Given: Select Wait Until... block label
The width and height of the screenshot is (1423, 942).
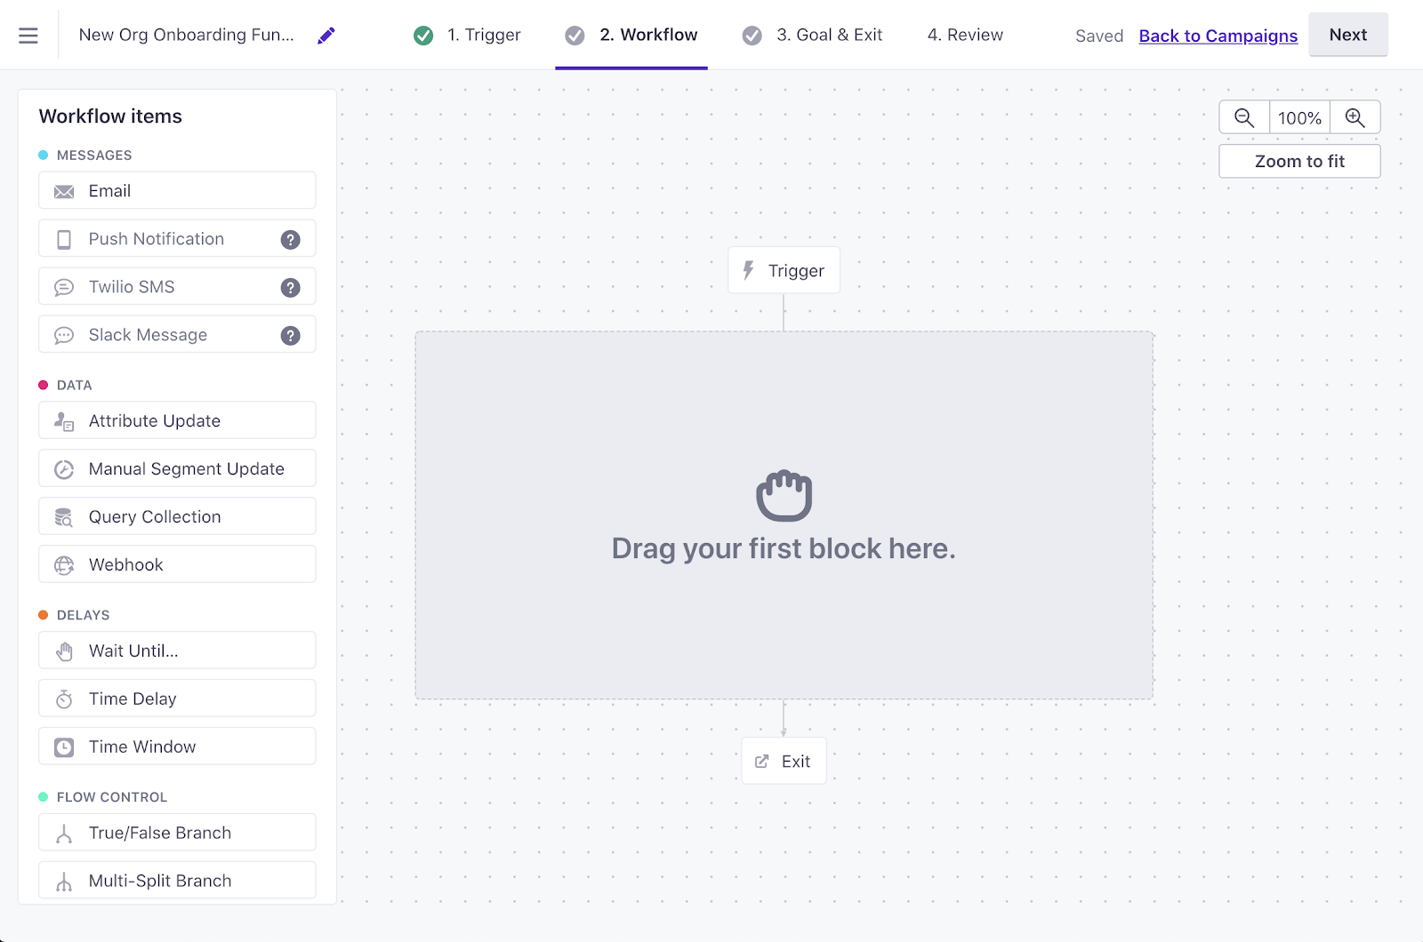Looking at the screenshot, I should pyautogui.click(x=133, y=651).
